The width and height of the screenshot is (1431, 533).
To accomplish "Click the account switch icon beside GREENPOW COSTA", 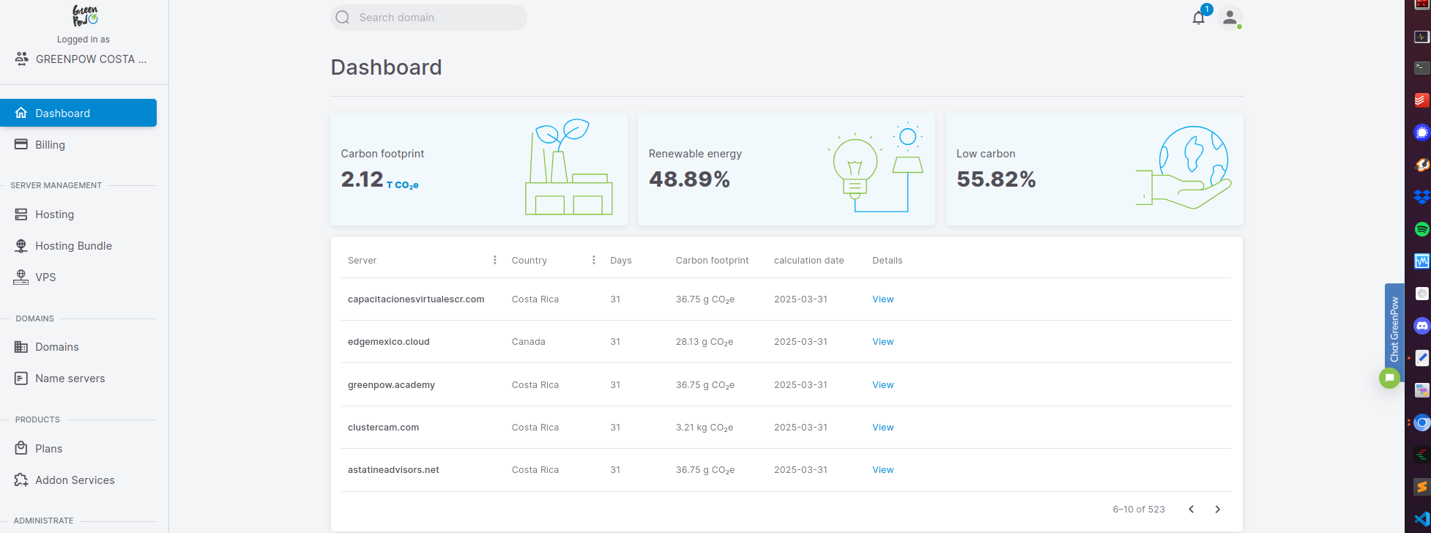I will pos(22,59).
